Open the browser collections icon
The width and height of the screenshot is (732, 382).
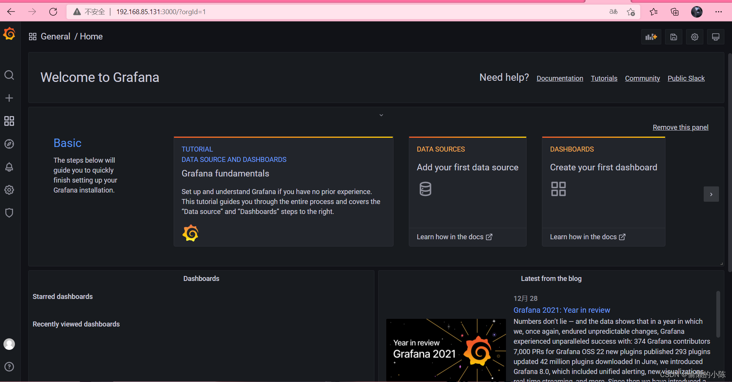(x=675, y=12)
